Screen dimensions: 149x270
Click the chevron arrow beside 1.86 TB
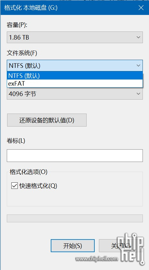point(138,37)
